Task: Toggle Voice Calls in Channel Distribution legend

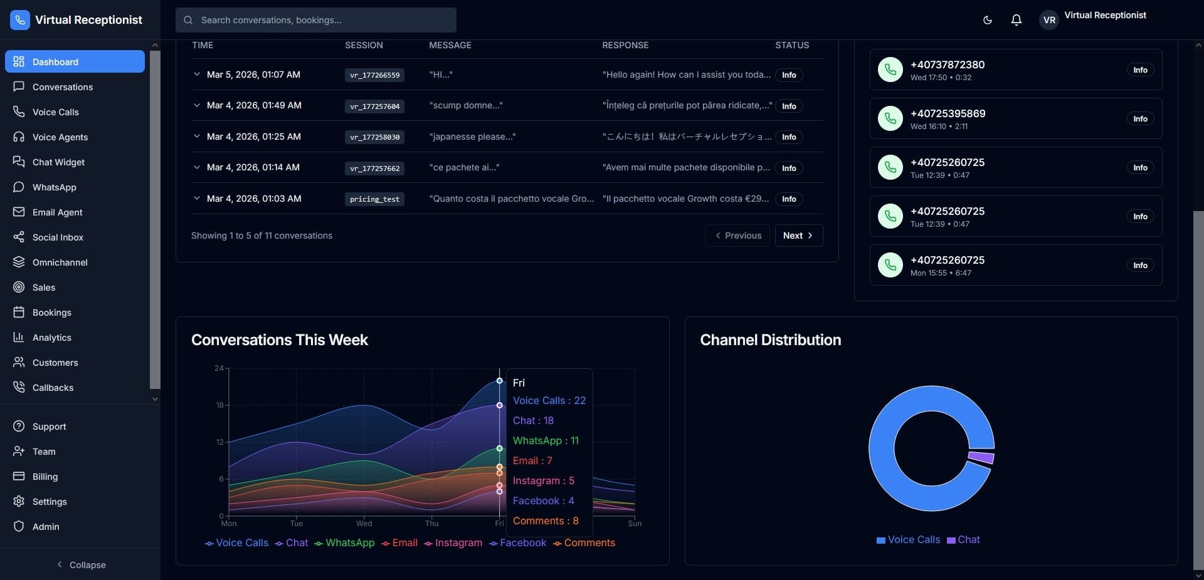Action: click(x=907, y=540)
